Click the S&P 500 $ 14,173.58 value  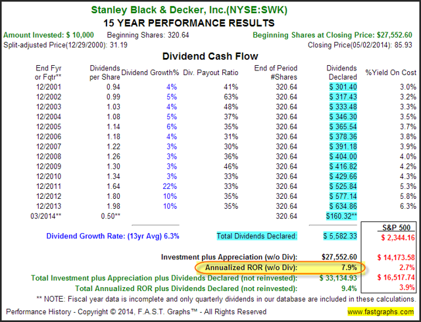click(396, 257)
